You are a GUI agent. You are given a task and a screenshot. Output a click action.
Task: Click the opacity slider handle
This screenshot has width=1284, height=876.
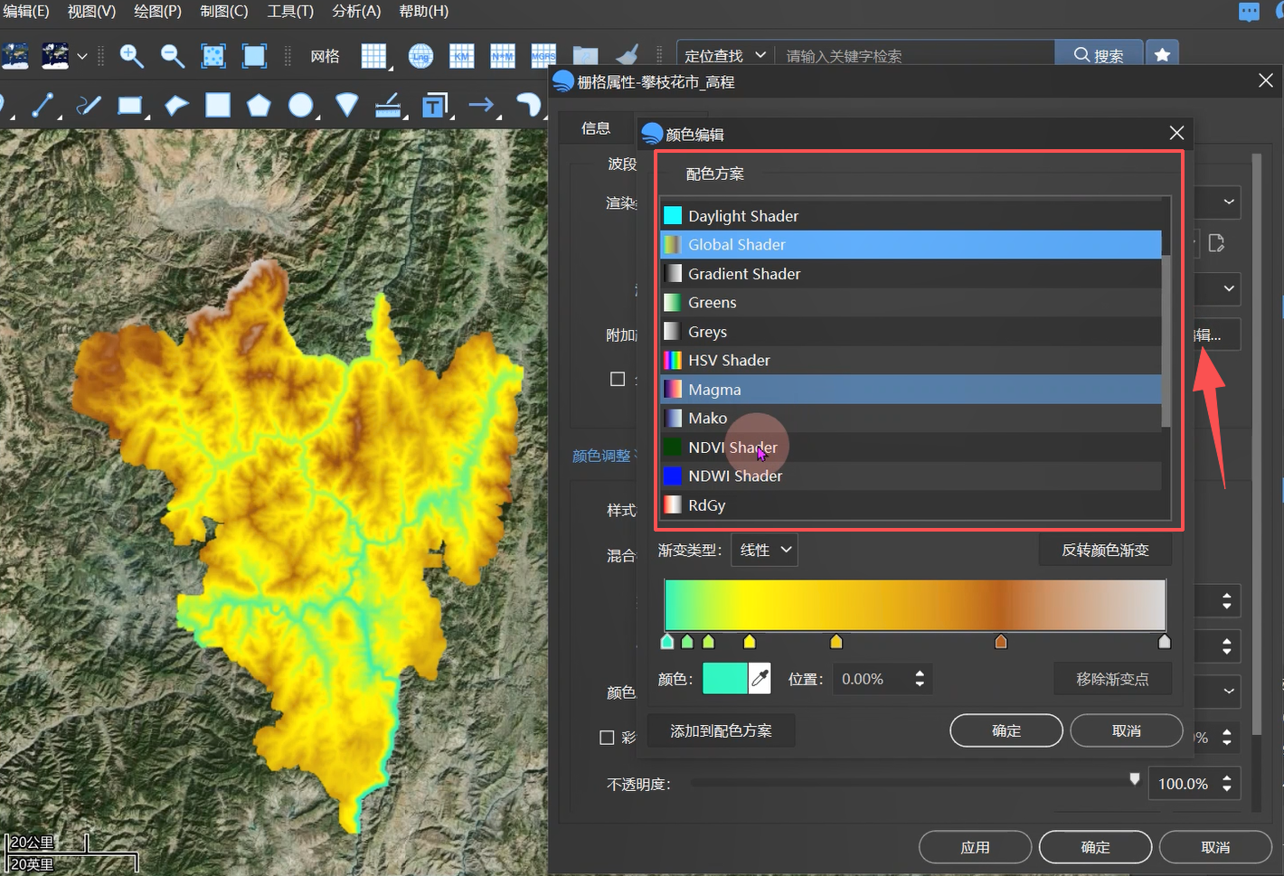(x=1135, y=779)
